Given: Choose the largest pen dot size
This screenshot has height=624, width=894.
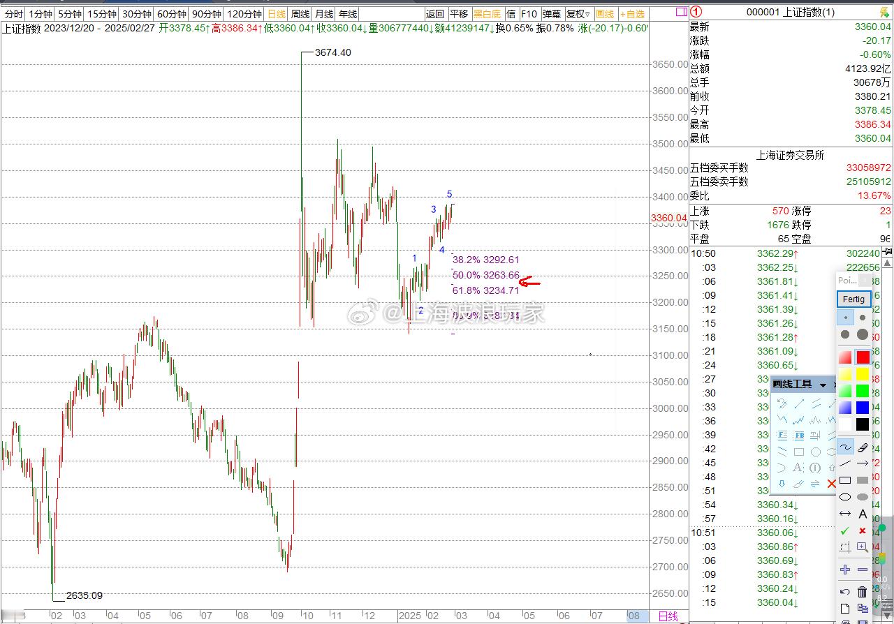Looking at the screenshot, I should (863, 334).
